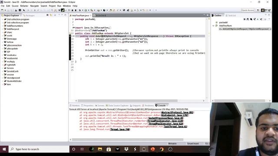Click the New toolbar icon
Viewport: 278px width, 156px height.
(x=2, y=10)
